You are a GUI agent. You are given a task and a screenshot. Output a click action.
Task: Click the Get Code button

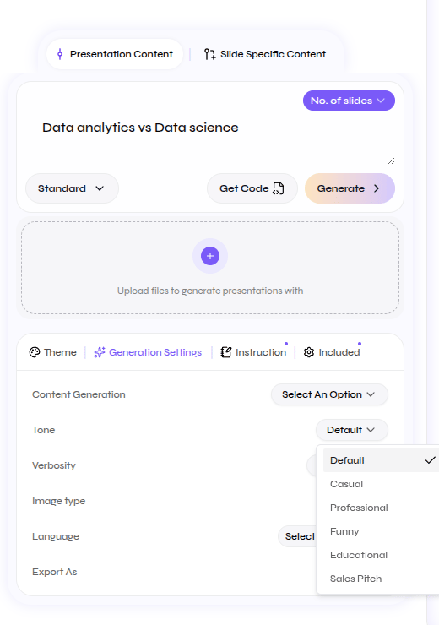pos(252,188)
